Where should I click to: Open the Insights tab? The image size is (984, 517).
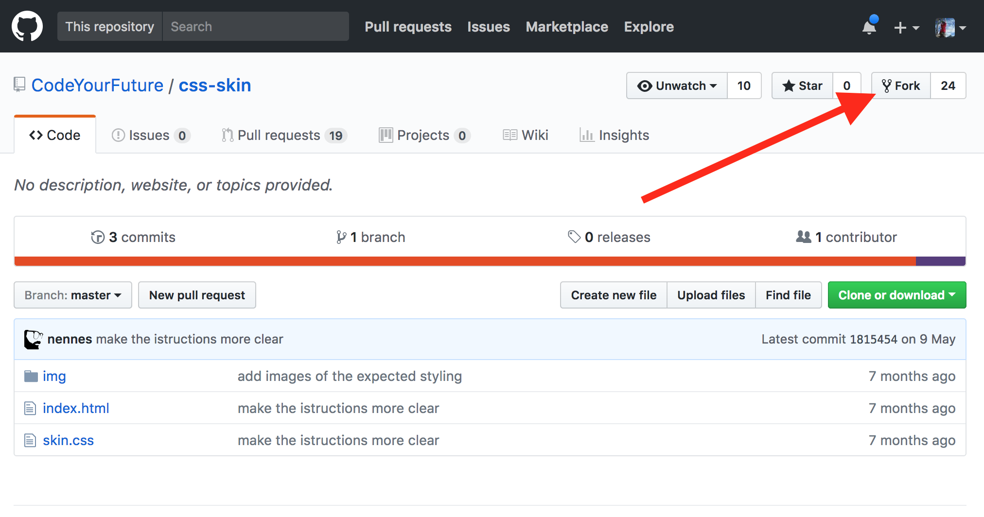tap(615, 135)
